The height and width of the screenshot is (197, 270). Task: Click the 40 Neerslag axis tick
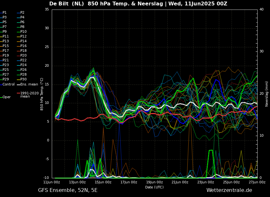(x=261, y=10)
